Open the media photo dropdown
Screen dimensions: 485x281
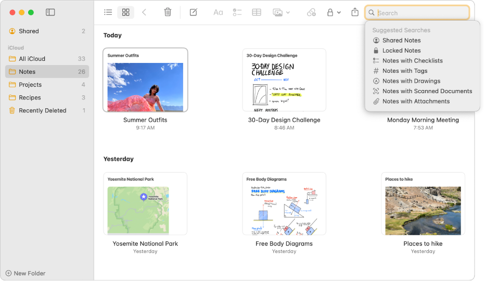click(x=282, y=12)
